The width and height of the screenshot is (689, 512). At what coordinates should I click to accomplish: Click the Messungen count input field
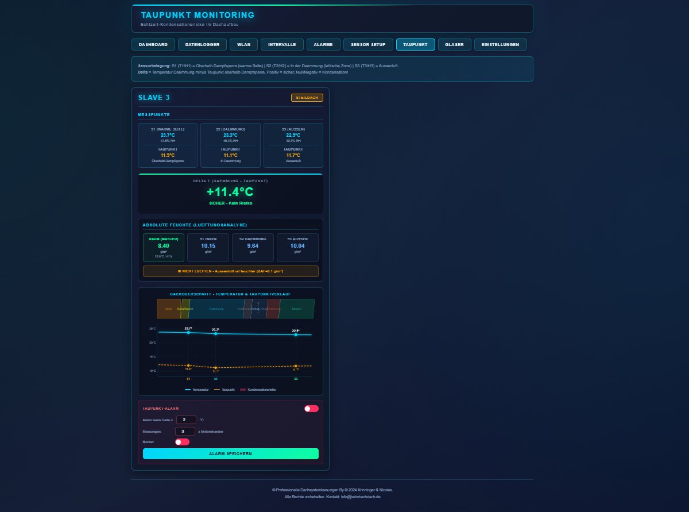184,431
